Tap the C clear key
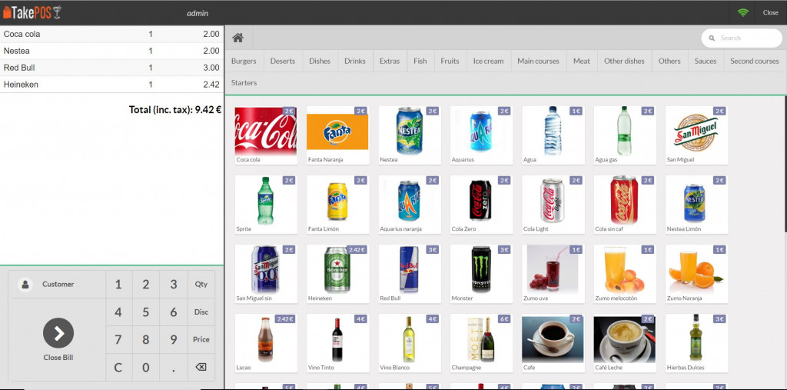This screenshot has width=787, height=390. click(x=118, y=368)
